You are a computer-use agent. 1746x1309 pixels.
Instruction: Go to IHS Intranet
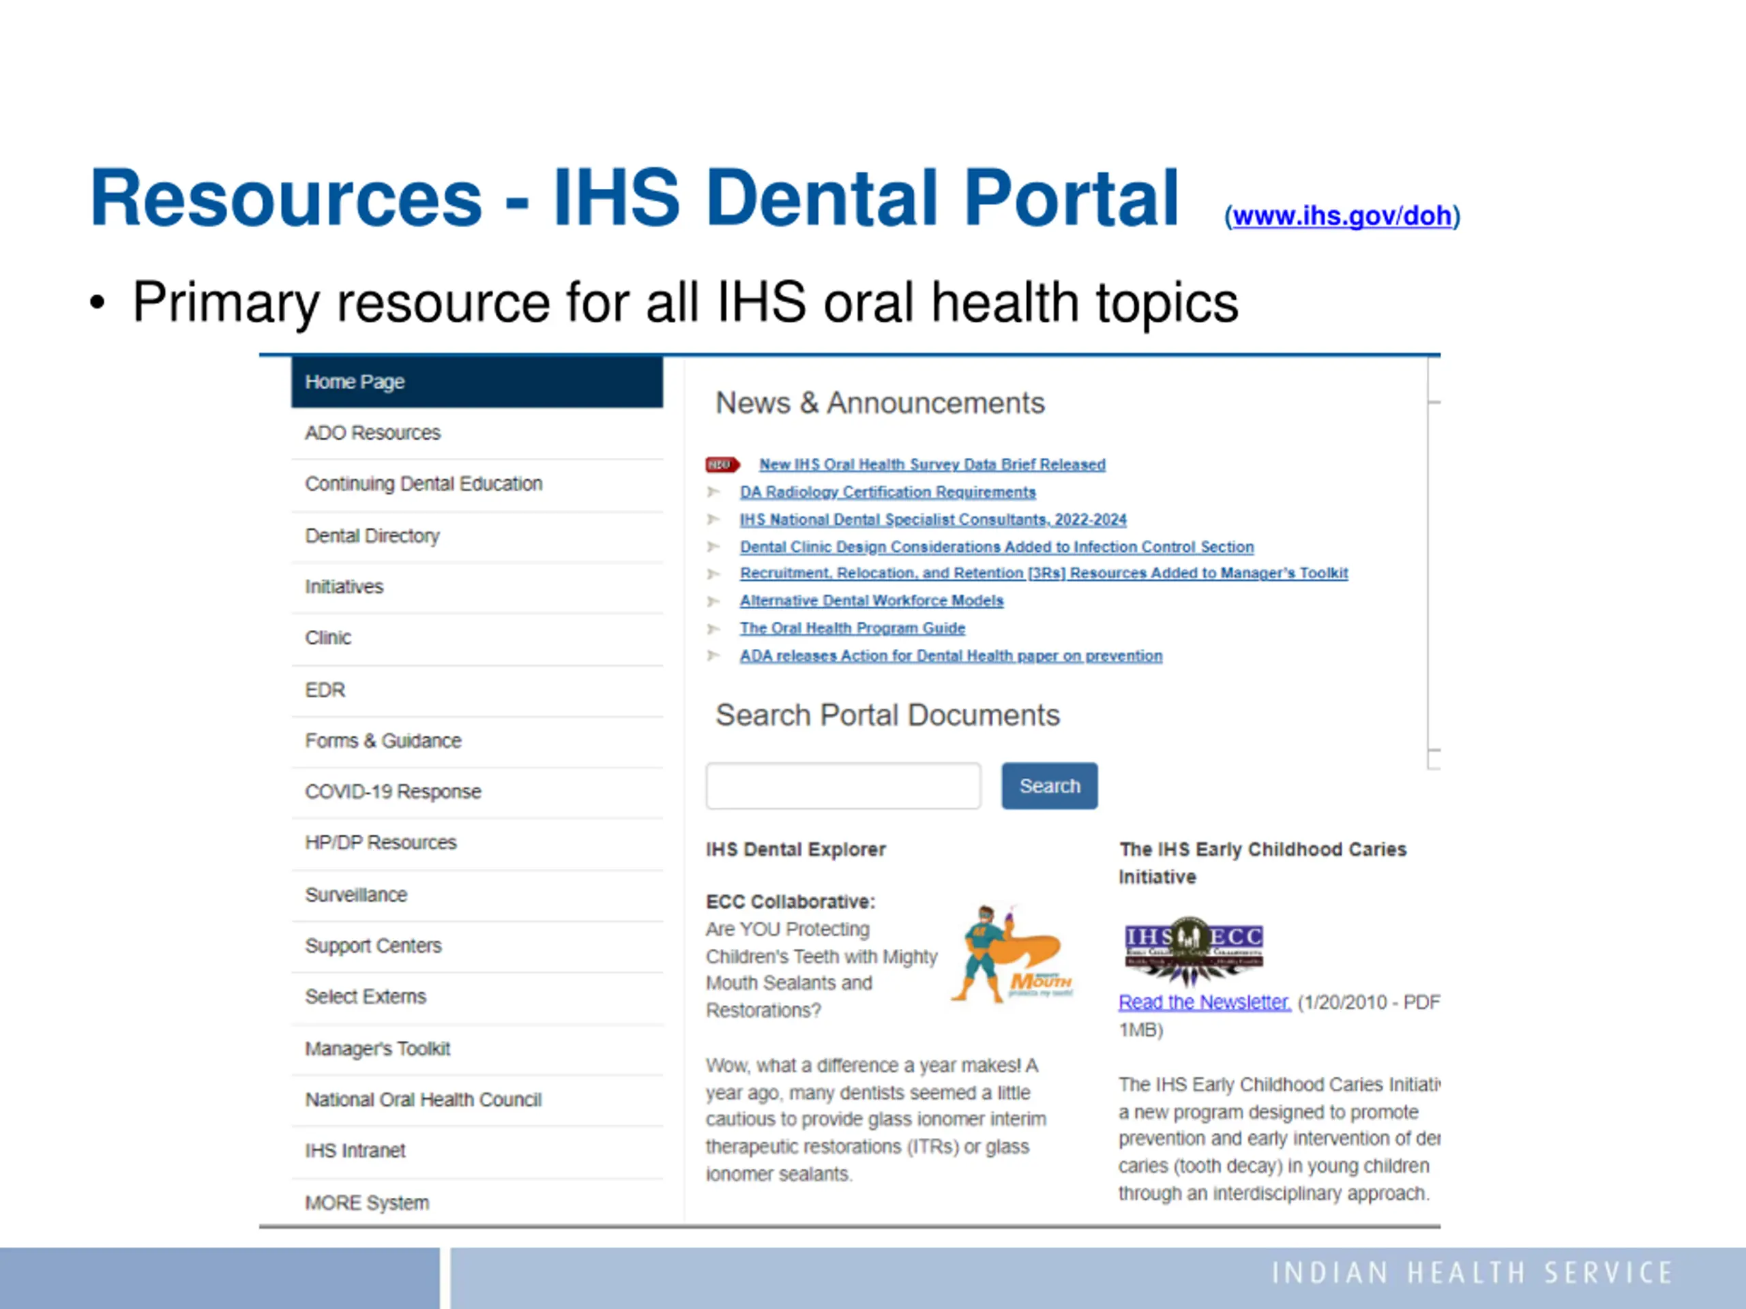point(477,1152)
